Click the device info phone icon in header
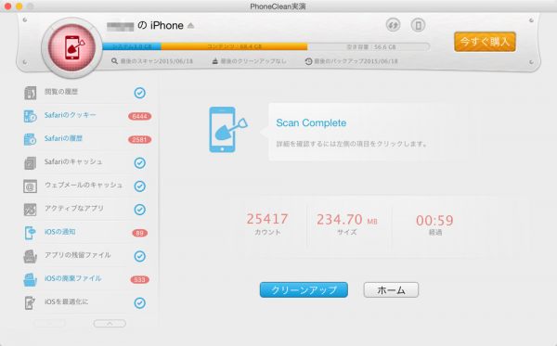This screenshot has width=557, height=346. 418,25
